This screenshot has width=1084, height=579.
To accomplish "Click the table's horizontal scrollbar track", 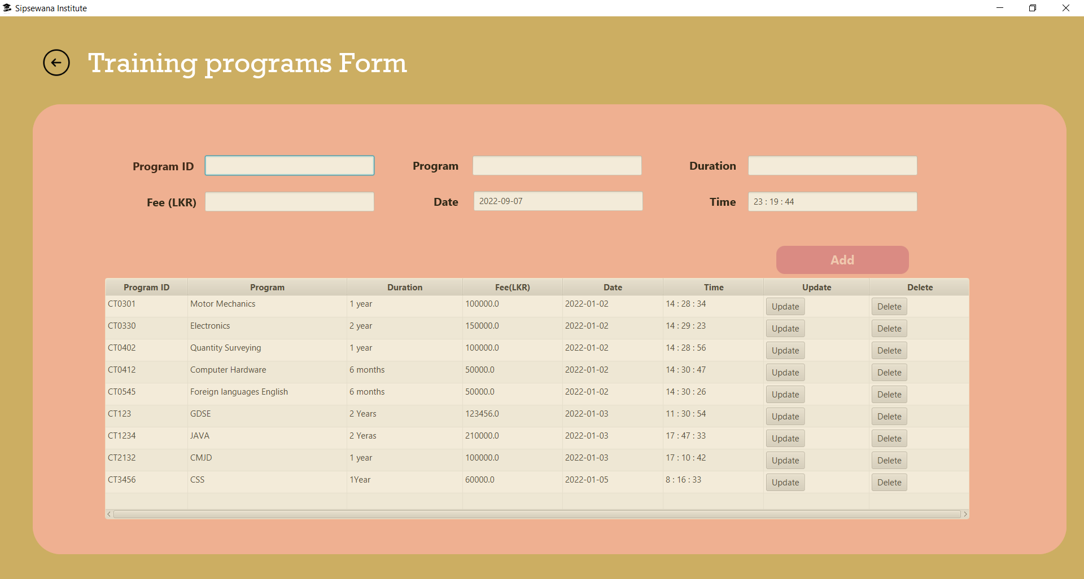I will tap(537, 514).
